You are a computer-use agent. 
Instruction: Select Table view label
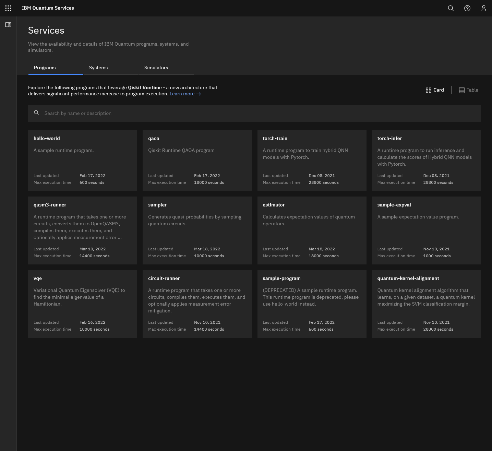472,90
